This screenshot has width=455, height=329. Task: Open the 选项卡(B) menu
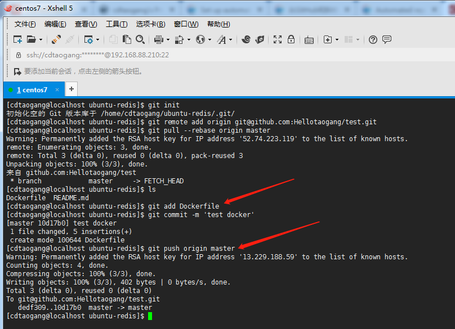(150, 24)
